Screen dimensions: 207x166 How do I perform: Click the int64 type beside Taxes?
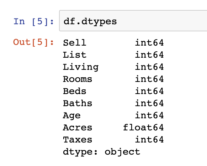pos(149,139)
